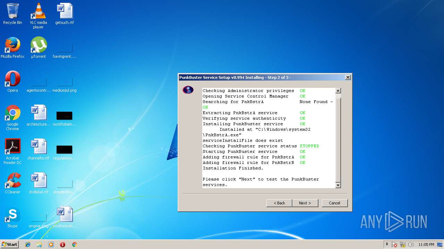The height and width of the screenshot is (249, 444).
Task: Click the taskbar clock showing 11:05 PM
Action: click(x=426, y=245)
